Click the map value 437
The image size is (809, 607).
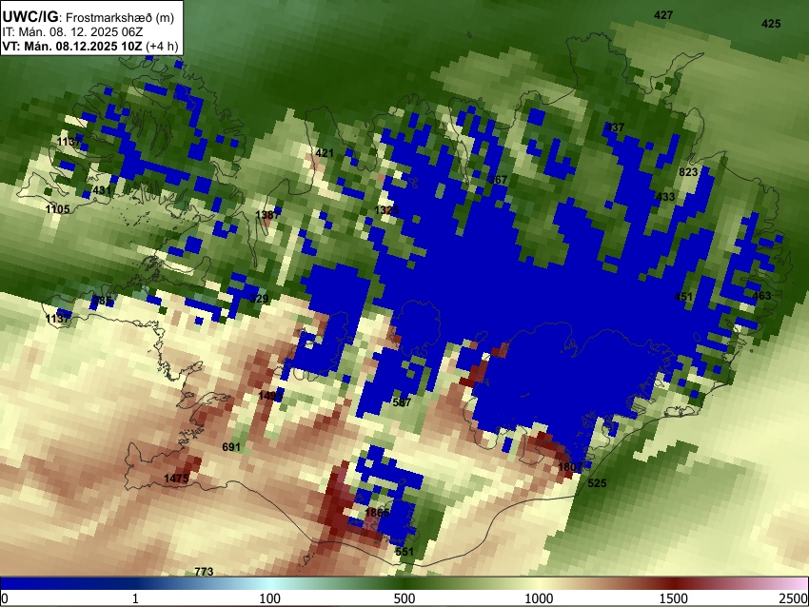tap(615, 127)
